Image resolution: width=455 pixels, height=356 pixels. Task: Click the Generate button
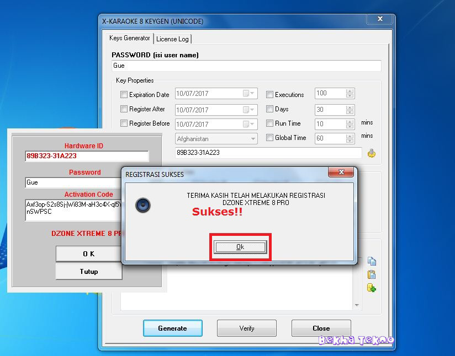click(x=173, y=328)
